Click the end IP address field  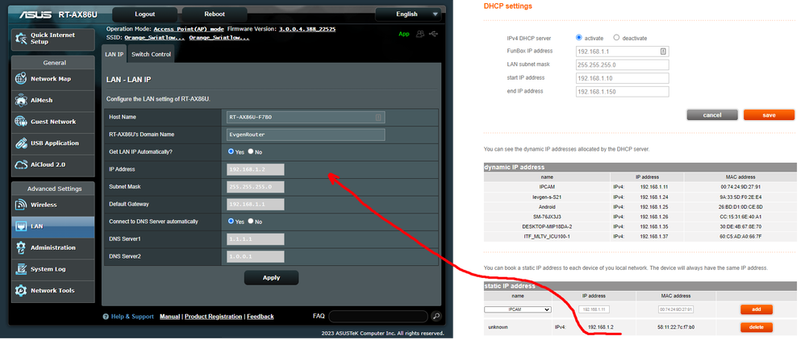click(623, 91)
